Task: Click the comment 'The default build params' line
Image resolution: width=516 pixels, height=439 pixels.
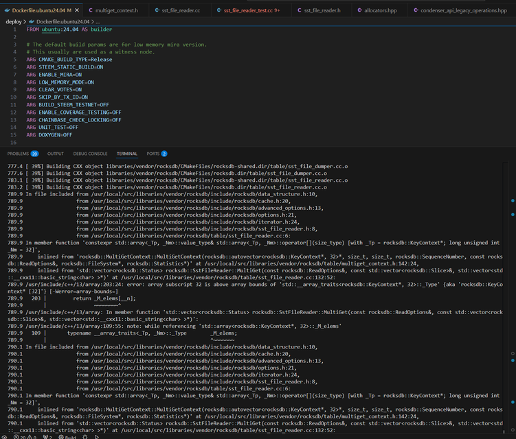Action: pos(117,45)
